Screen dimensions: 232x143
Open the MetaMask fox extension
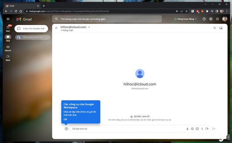click(x=202, y=11)
